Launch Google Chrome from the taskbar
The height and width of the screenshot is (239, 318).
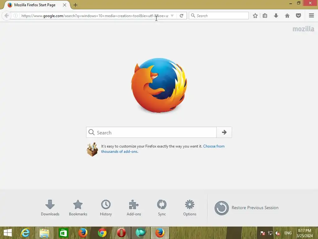[102, 233]
